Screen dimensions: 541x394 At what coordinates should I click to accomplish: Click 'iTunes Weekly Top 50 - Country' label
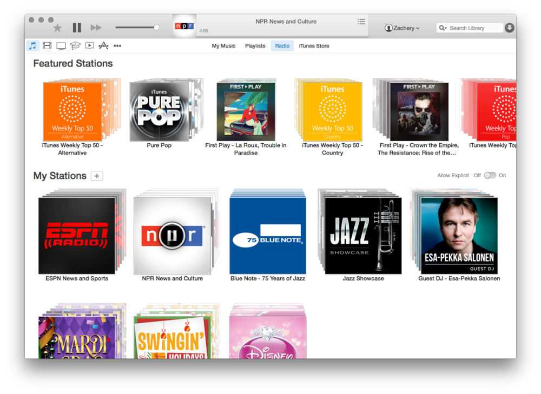(x=333, y=149)
